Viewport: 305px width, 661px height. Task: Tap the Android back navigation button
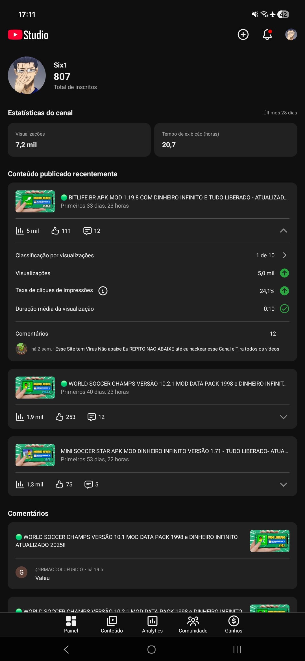[66, 649]
